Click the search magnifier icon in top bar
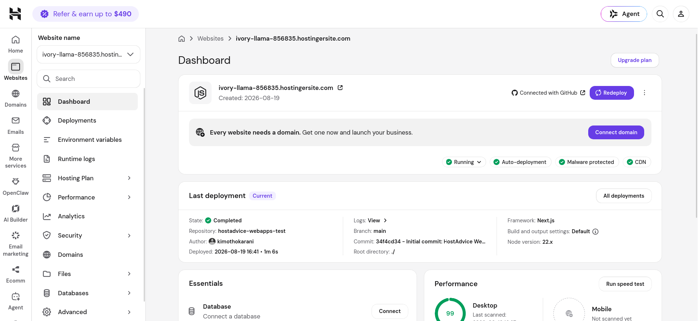698x321 pixels. click(660, 14)
